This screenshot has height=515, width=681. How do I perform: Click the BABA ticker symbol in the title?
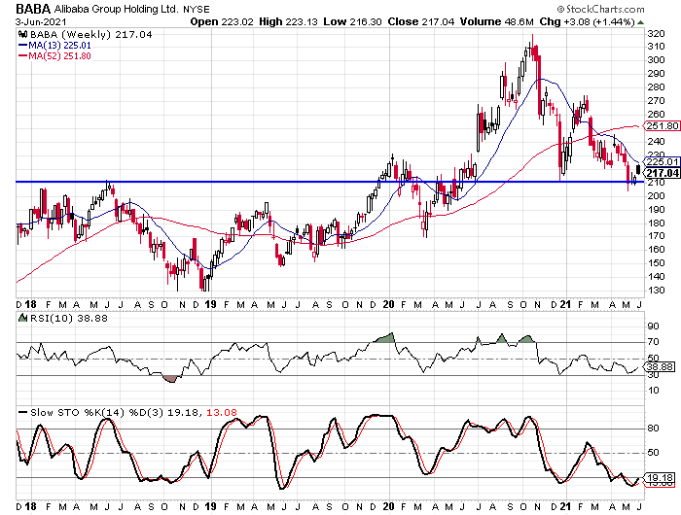pos(33,9)
